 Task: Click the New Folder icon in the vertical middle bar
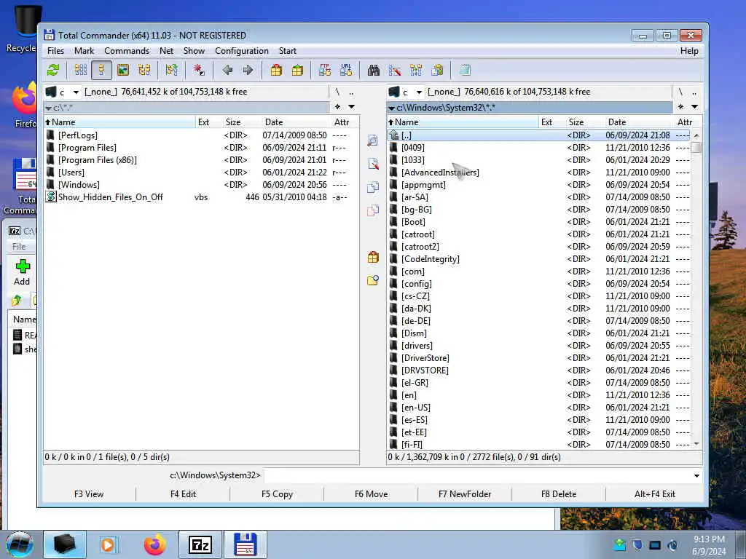coord(373,280)
